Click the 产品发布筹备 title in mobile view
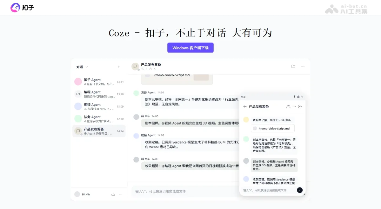 tap(259, 106)
